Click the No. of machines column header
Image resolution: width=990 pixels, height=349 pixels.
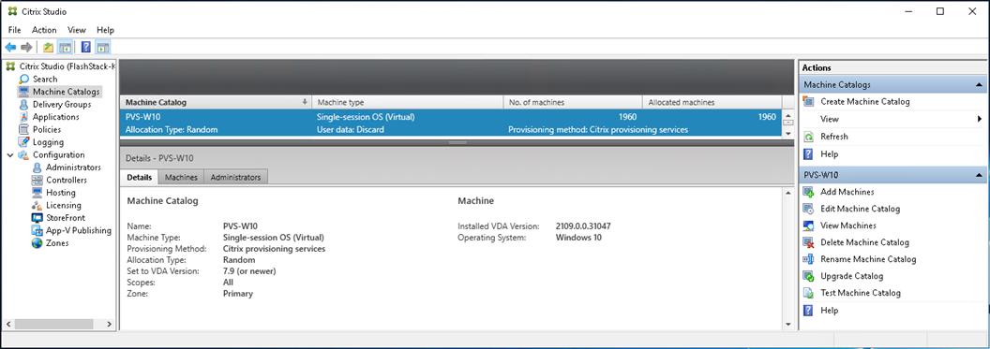pos(573,102)
